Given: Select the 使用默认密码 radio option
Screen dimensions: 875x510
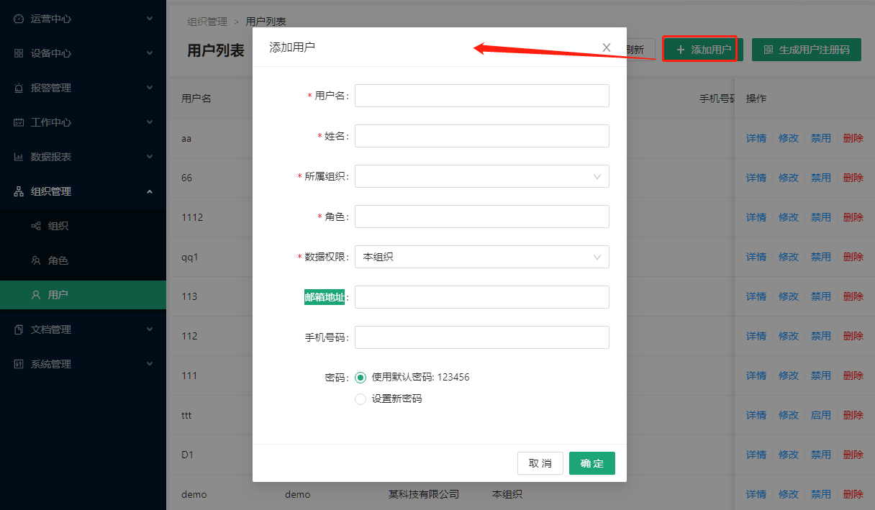Looking at the screenshot, I should point(361,377).
